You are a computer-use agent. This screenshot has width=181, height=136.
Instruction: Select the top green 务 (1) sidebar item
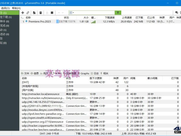[x=9, y=13]
